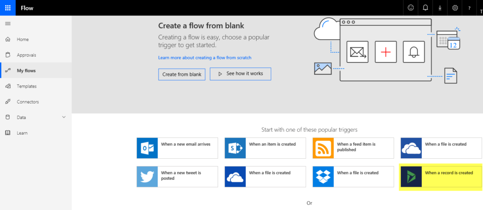The image size is (483, 210).
Task: Expand the Data section chevron
Action: [x=64, y=117]
